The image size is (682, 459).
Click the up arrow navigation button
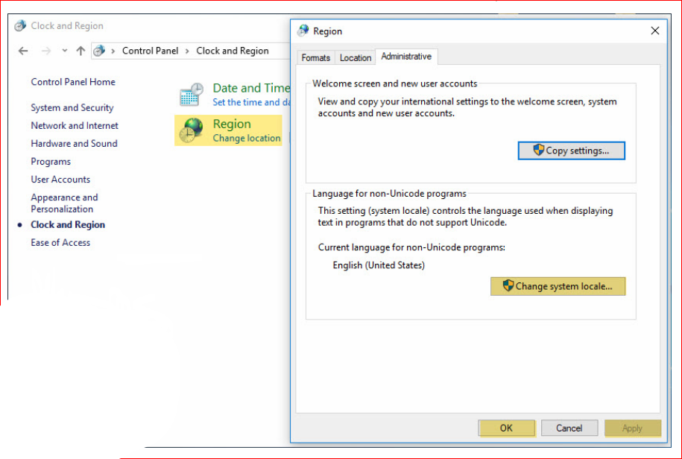[x=80, y=51]
